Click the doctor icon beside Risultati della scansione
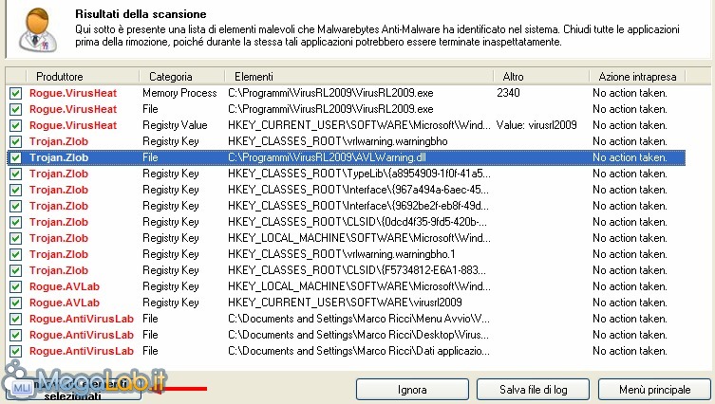Image resolution: width=715 pixels, height=404 pixels. (x=38, y=29)
